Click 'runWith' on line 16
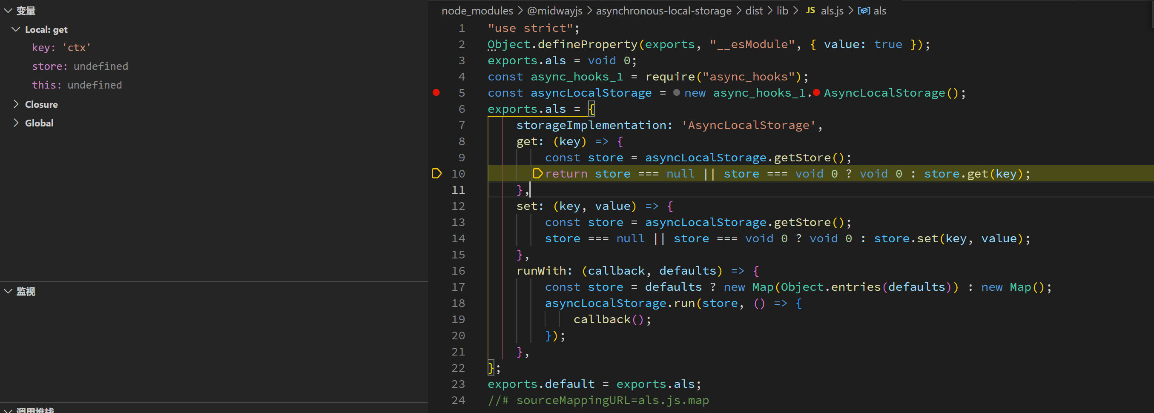 541,270
